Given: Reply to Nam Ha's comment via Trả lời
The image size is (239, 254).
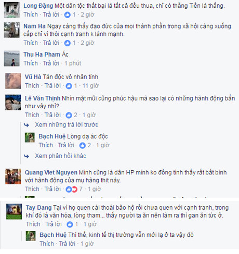Looking at the screenshot, I should (51, 43).
